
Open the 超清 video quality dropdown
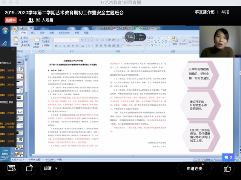tap(52, 168)
